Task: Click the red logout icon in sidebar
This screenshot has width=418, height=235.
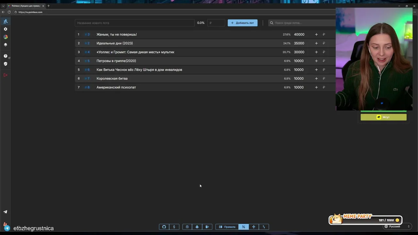Action: coord(5,75)
